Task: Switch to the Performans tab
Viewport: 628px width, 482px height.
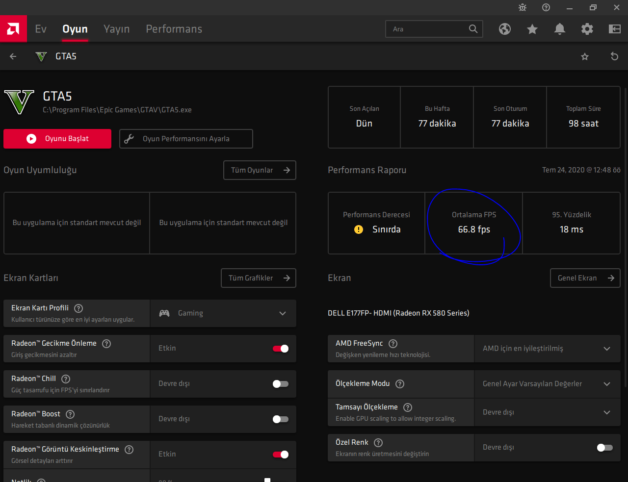Action: [174, 29]
